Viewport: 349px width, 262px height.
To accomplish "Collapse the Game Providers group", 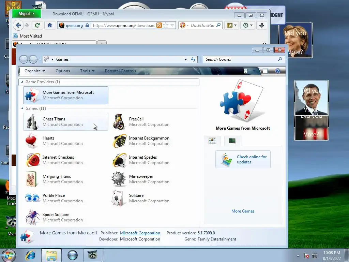I will click(22, 82).
